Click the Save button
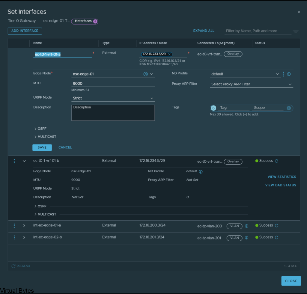 pos(42,147)
